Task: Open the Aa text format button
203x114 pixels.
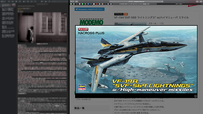Action: coord(35,1)
